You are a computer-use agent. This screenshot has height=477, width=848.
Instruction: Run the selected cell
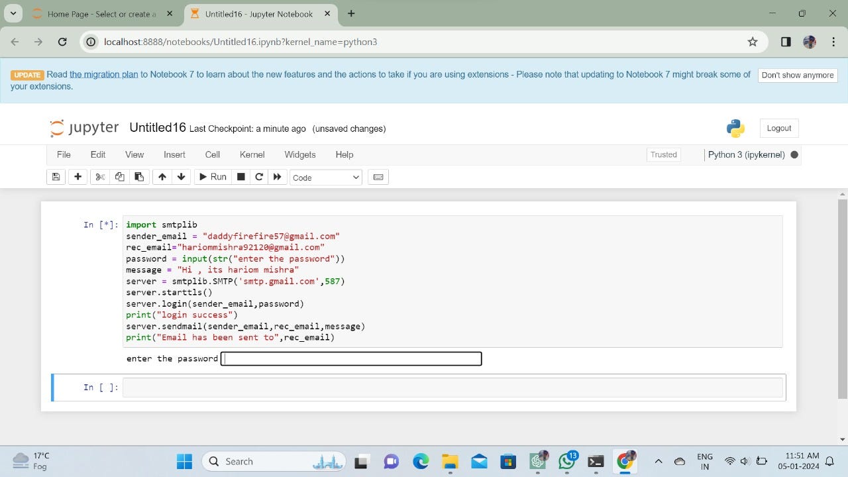coord(213,177)
